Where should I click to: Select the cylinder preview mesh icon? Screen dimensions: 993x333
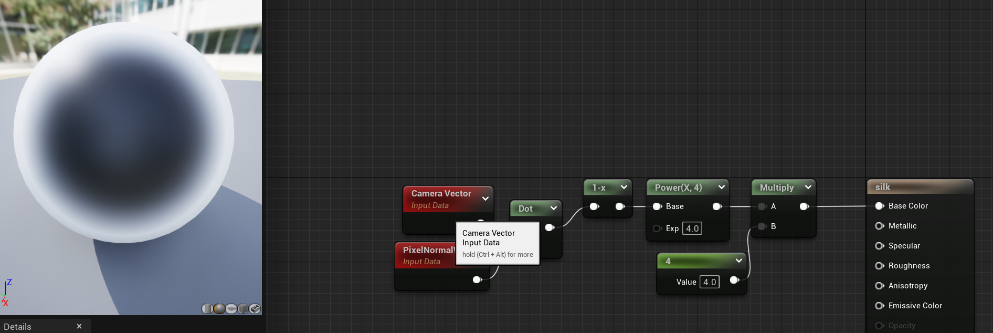click(x=207, y=309)
